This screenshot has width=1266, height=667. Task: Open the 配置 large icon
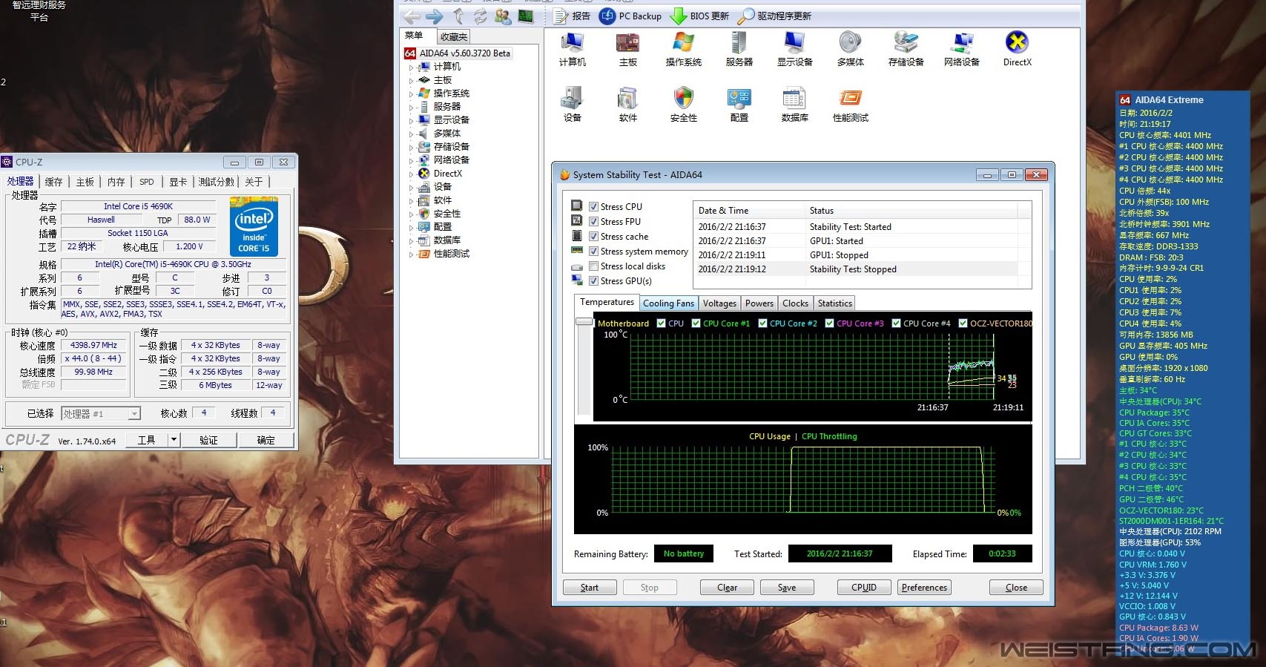point(739,105)
